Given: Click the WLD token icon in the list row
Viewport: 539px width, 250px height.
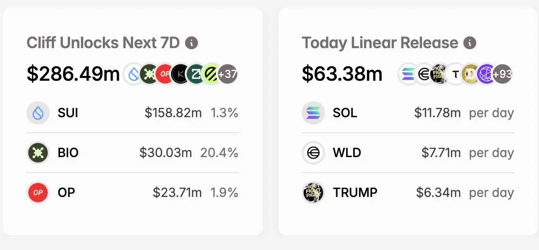Looking at the screenshot, I should point(313,153).
